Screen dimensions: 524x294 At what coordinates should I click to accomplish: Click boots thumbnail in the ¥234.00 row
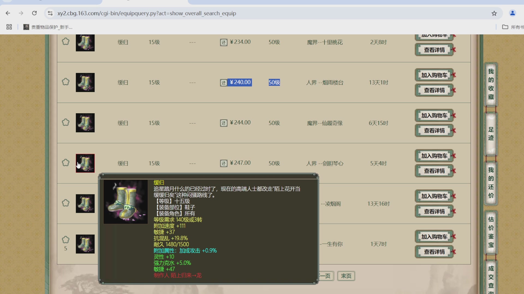click(85, 43)
